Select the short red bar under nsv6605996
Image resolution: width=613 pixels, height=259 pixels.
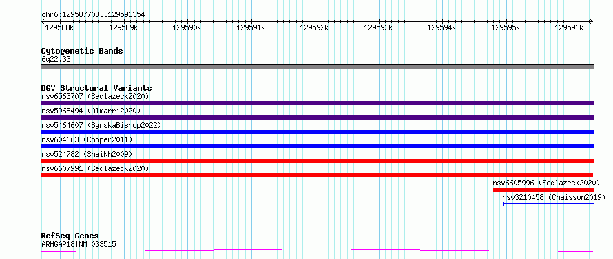click(543, 190)
